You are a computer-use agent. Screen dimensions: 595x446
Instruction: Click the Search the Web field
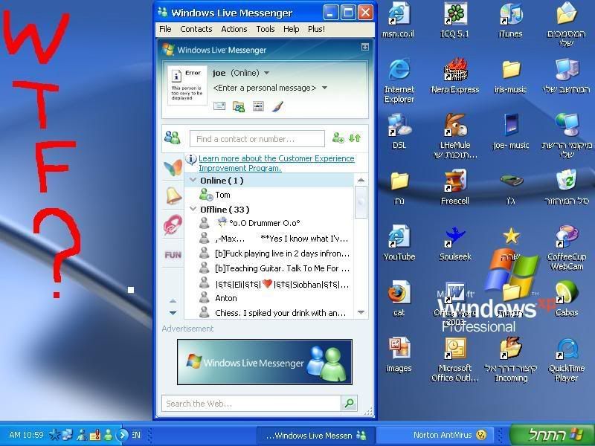(x=251, y=404)
